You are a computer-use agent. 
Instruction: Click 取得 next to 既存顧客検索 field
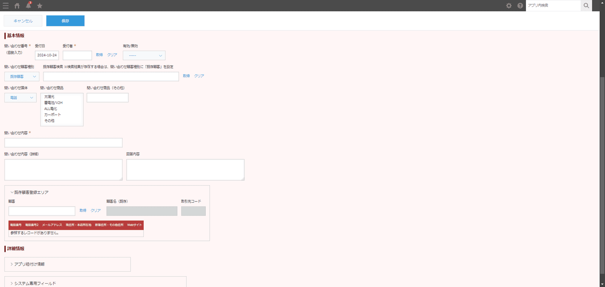[186, 76]
